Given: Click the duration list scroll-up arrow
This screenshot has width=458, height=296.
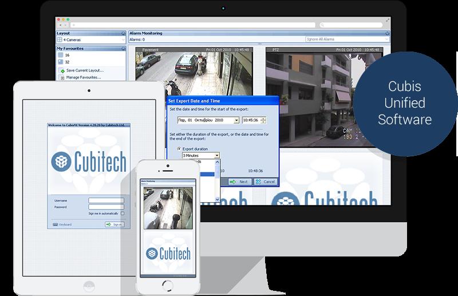Looking at the screenshot, I should click(217, 161).
